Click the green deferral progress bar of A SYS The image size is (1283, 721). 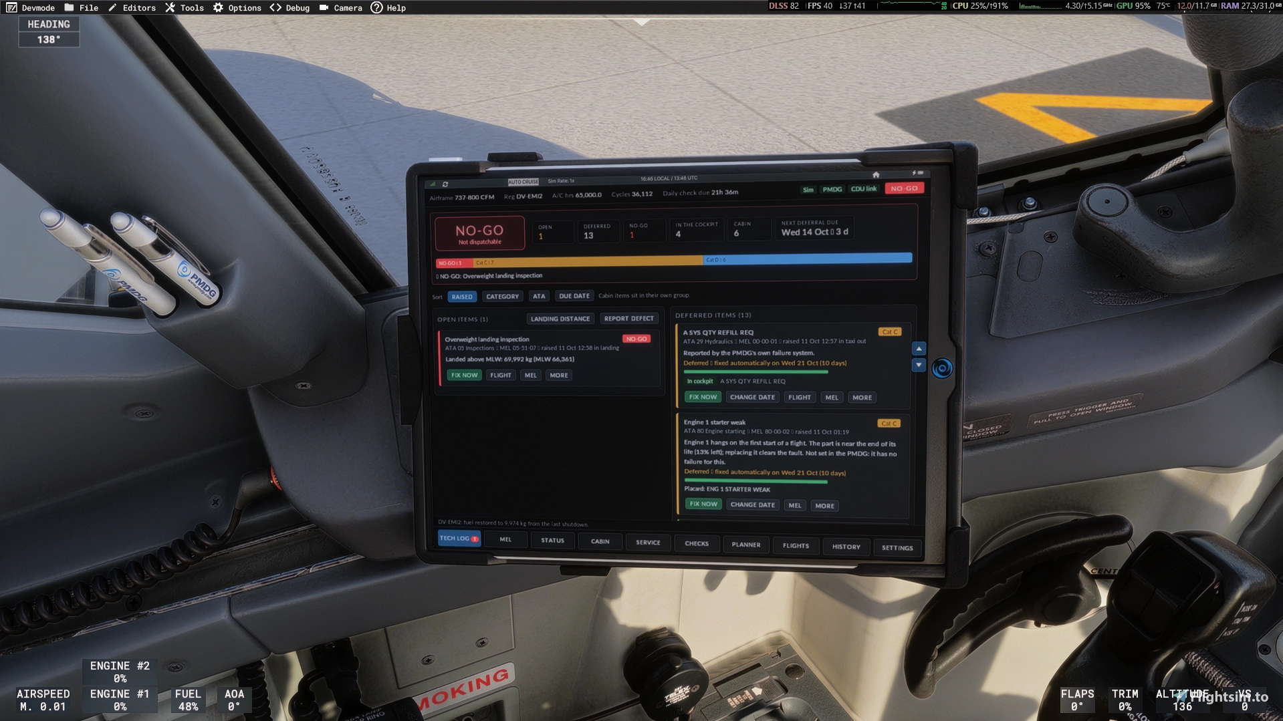(756, 372)
